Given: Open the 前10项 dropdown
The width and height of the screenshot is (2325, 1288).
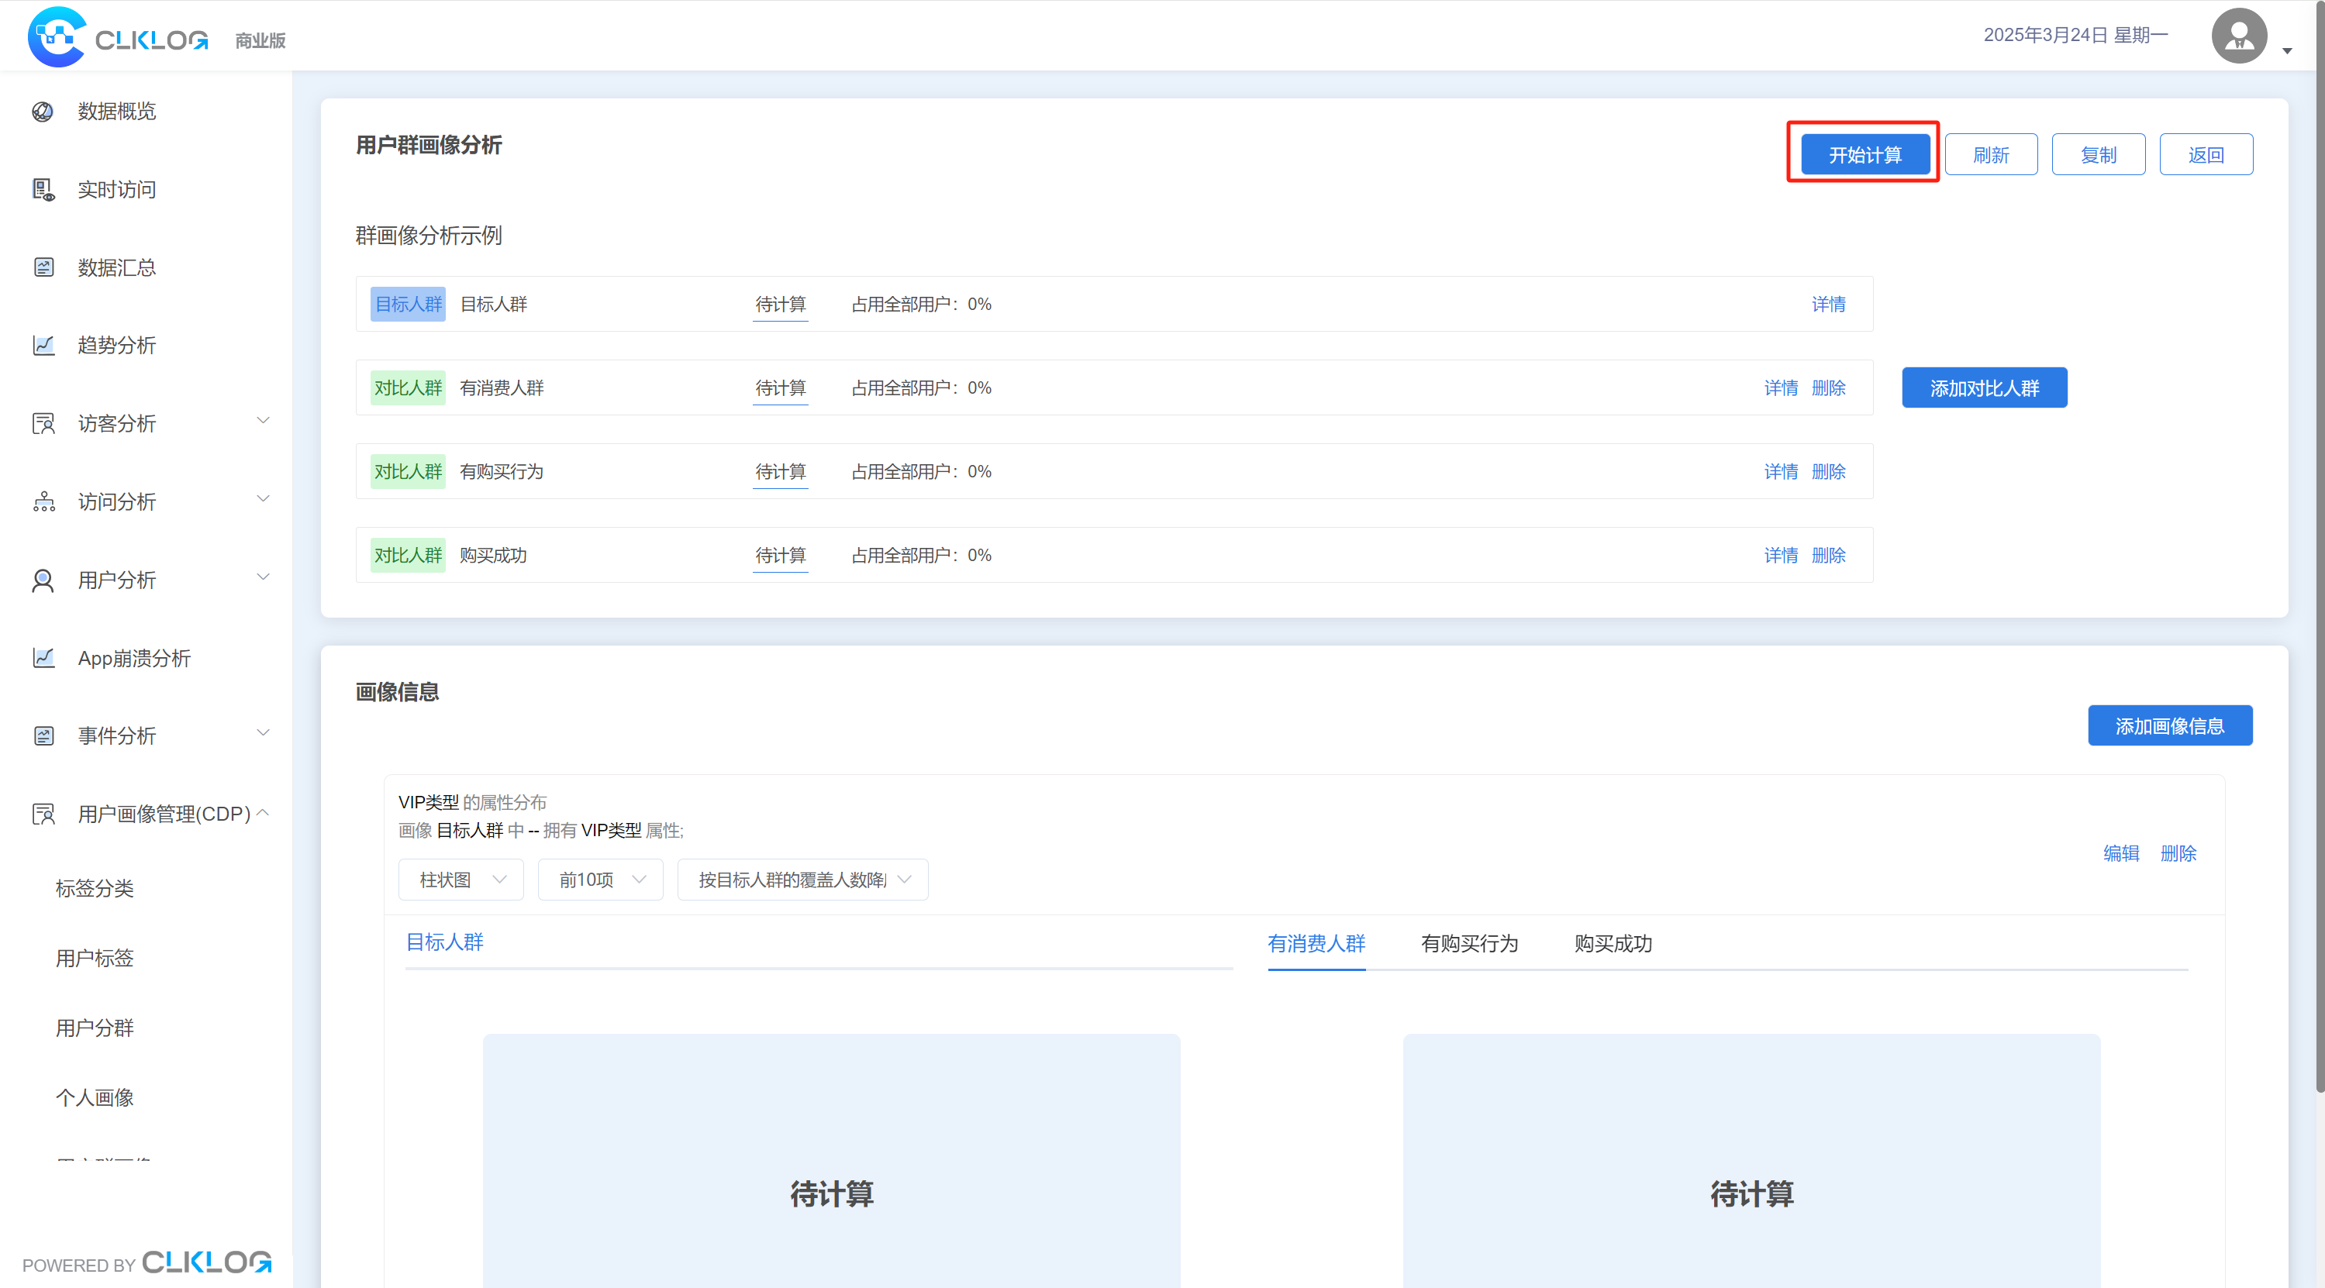Looking at the screenshot, I should pyautogui.click(x=601, y=880).
